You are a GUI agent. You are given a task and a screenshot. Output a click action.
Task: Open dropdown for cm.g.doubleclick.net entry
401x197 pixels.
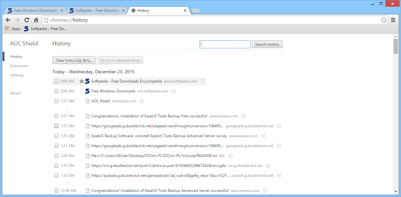click(x=268, y=166)
